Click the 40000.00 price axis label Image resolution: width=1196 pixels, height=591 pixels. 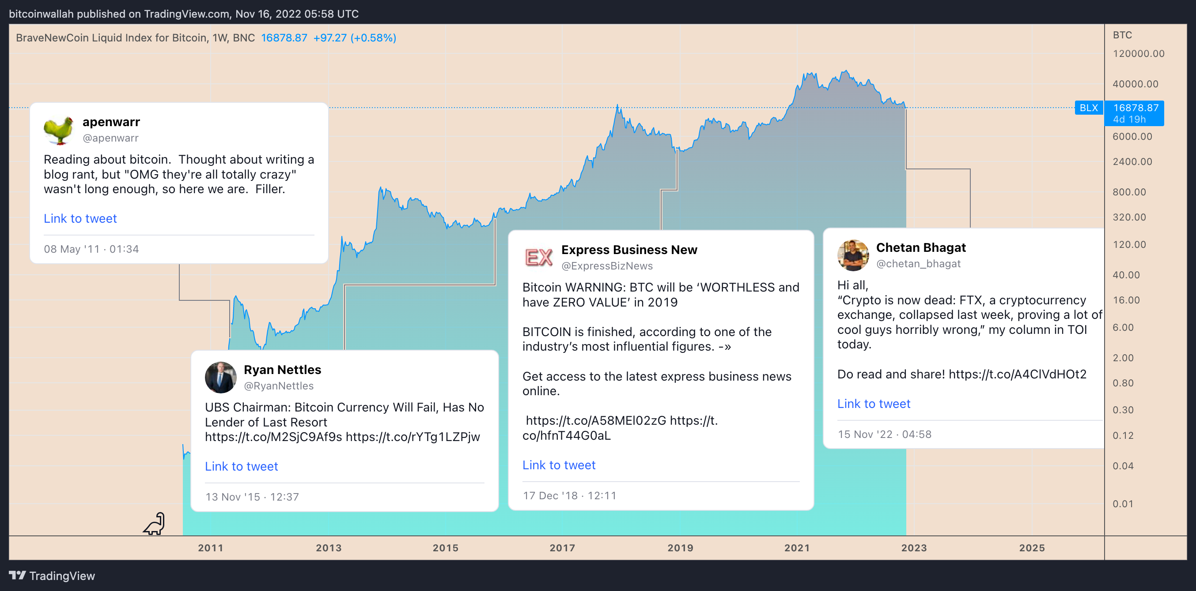(1135, 84)
